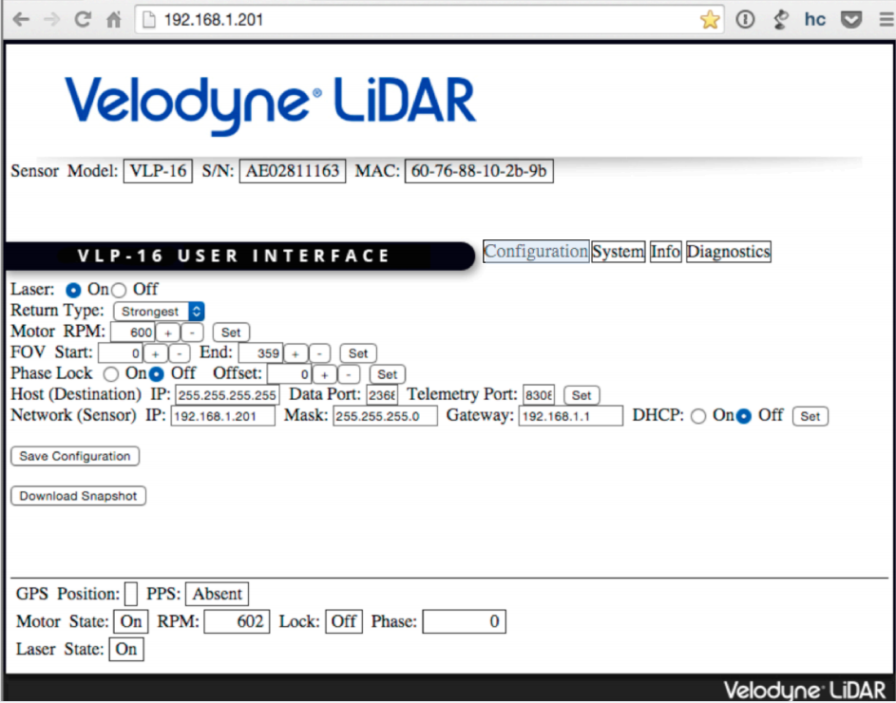The width and height of the screenshot is (896, 703).
Task: Click the Pocket extension icon
Action: click(851, 19)
